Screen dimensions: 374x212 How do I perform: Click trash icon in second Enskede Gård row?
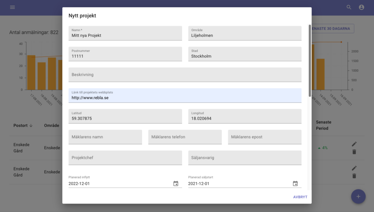point(354,176)
